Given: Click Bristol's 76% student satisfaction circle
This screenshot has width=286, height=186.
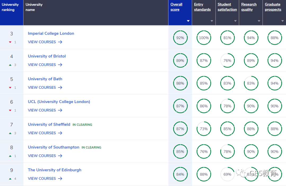Looking at the screenshot, I should [x=227, y=61].
